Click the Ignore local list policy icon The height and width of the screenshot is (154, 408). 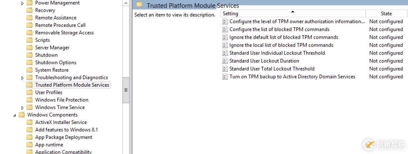[225, 45]
